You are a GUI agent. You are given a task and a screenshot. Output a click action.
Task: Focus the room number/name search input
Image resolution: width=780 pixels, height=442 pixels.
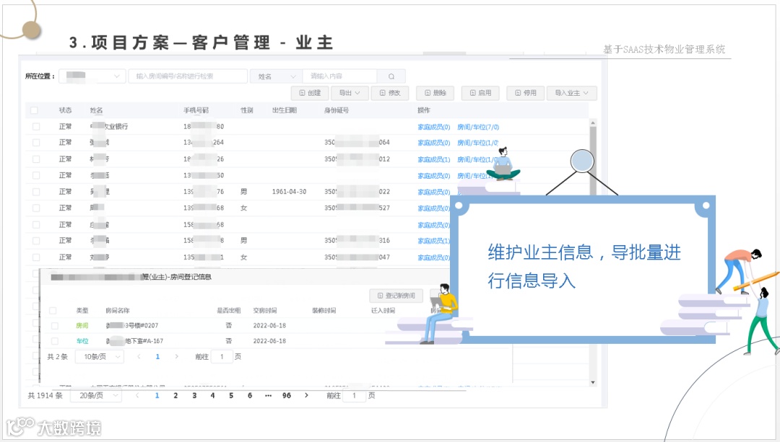click(188, 76)
